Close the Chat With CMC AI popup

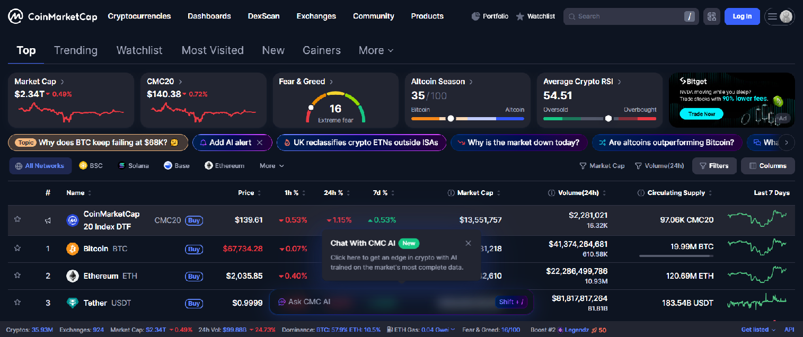click(x=468, y=243)
